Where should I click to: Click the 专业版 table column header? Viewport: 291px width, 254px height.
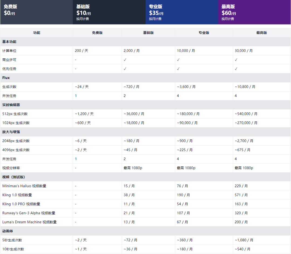204,33
